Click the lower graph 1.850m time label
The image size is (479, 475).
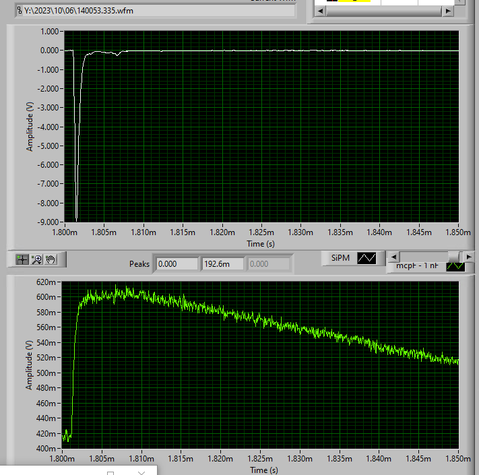[x=458, y=459]
